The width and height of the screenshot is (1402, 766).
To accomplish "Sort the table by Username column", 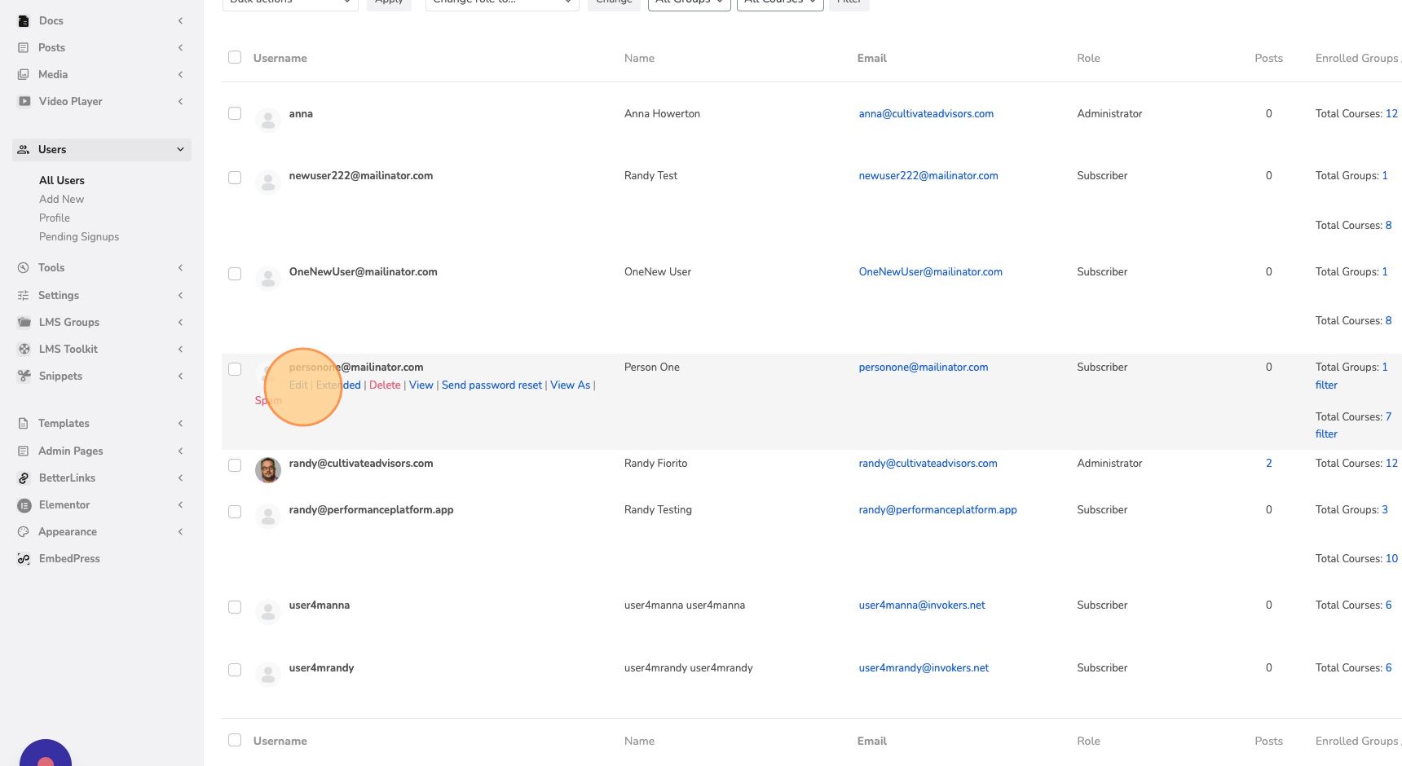I will click(x=280, y=58).
